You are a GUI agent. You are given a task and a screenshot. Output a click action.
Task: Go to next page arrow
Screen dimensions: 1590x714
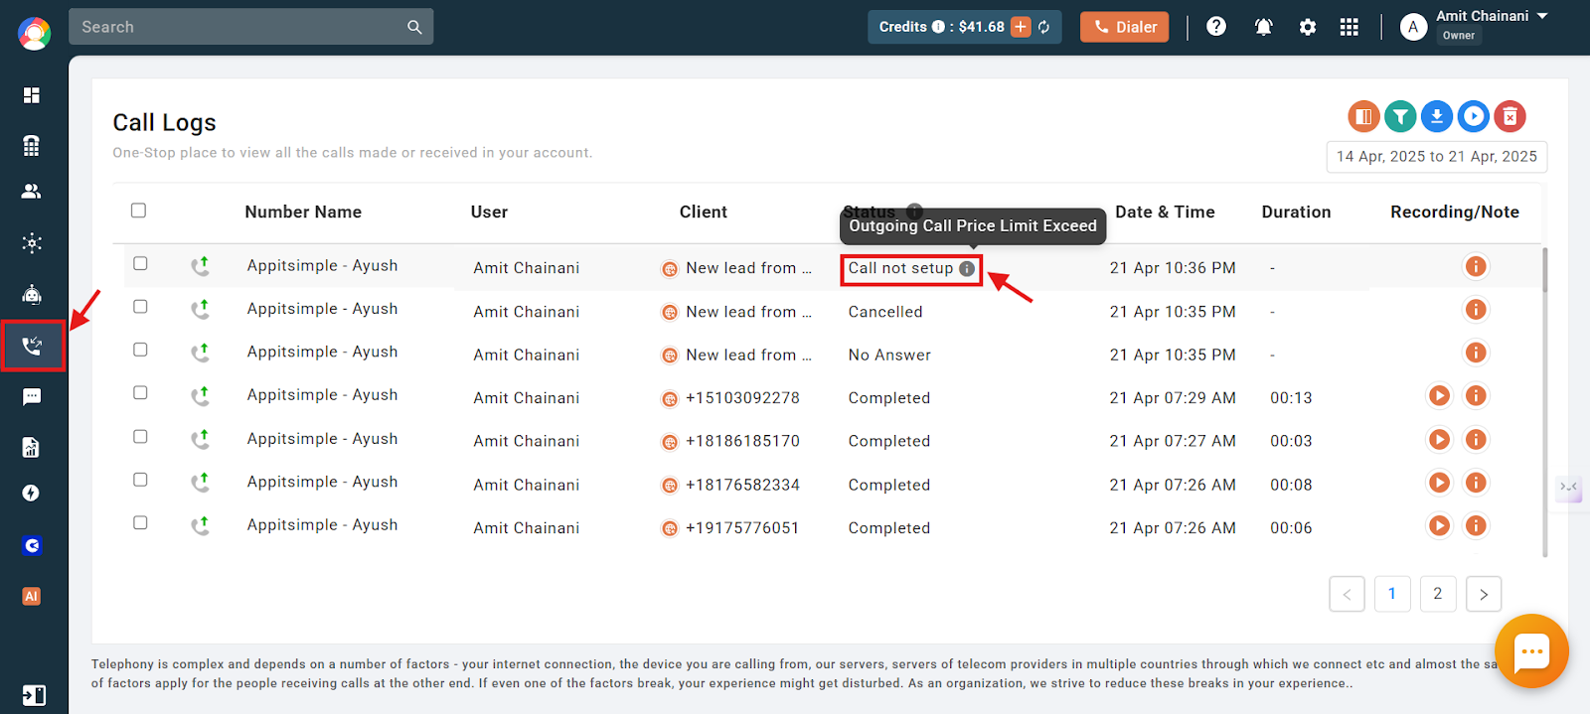(x=1484, y=594)
